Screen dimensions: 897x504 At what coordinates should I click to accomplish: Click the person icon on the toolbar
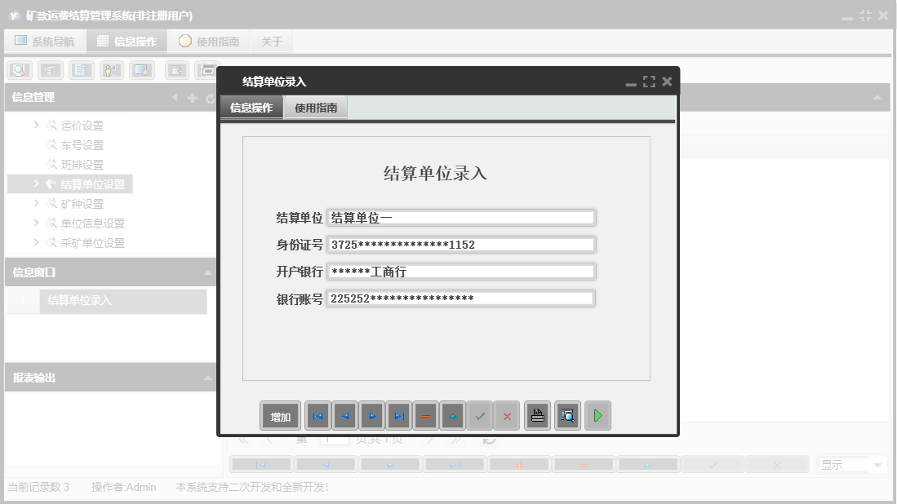(x=113, y=70)
